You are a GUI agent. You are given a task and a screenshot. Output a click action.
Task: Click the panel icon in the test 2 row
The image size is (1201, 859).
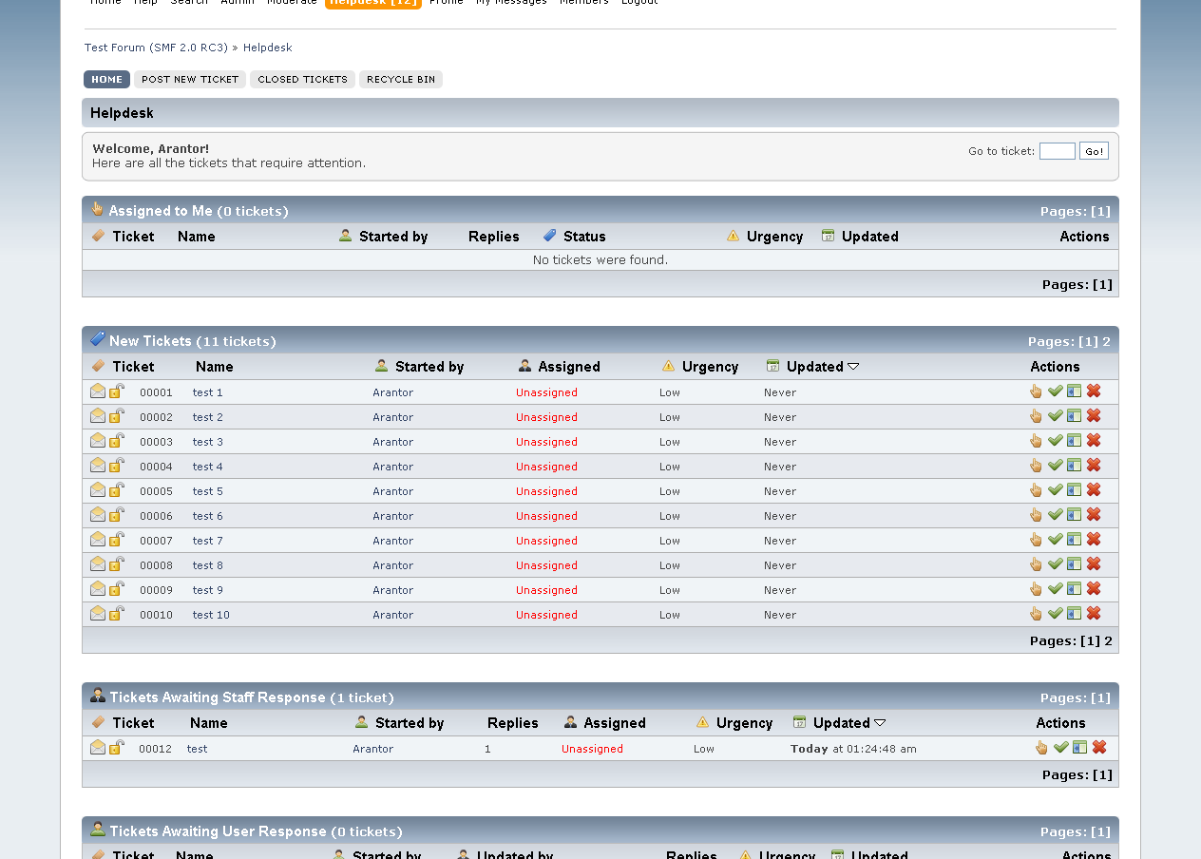tap(1074, 415)
